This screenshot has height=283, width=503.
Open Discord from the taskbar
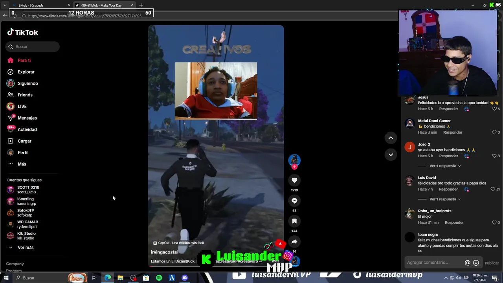coord(185,278)
